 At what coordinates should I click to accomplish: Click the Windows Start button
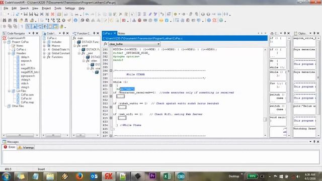coord(6,176)
